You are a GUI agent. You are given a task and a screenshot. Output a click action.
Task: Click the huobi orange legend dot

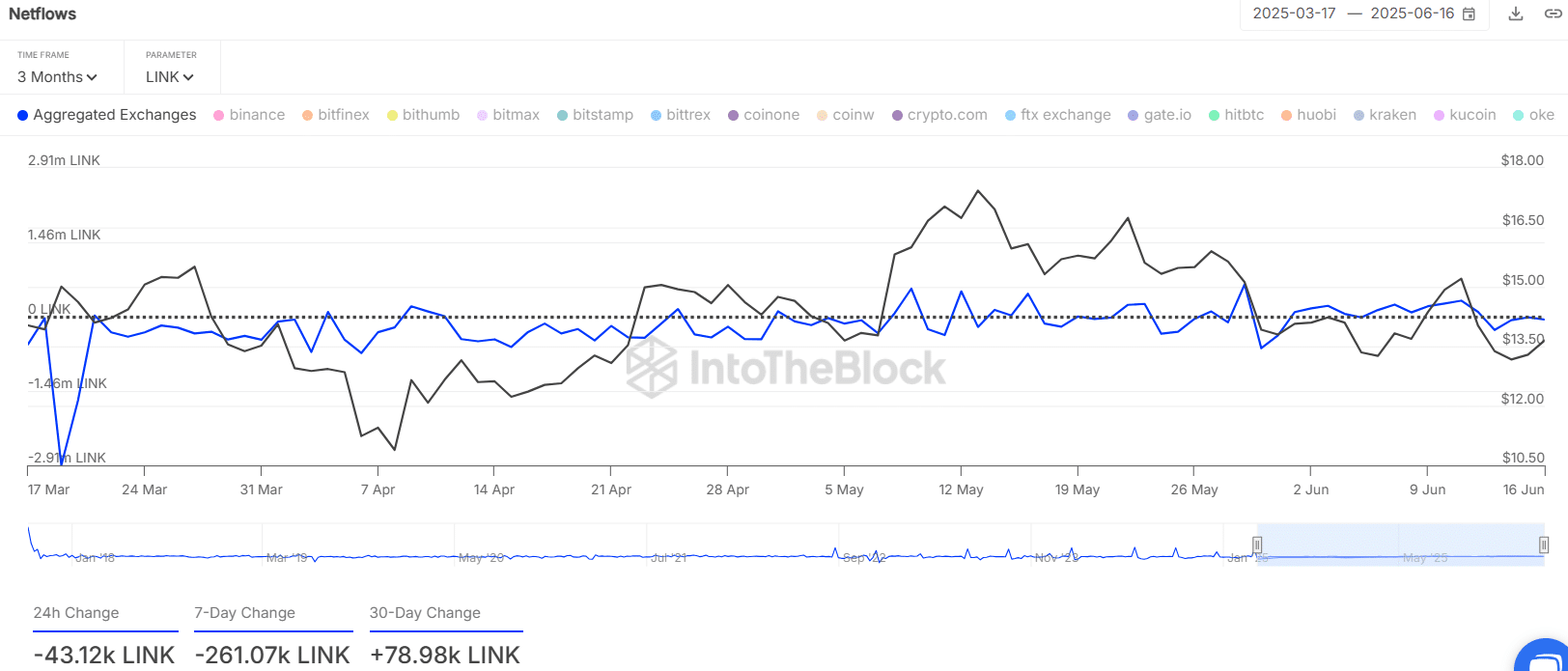[1287, 115]
